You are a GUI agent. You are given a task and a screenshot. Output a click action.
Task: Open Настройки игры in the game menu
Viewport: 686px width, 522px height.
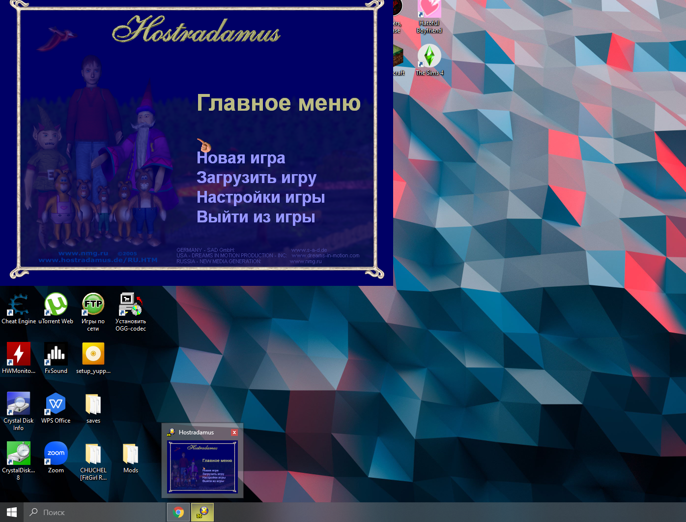pos(261,197)
